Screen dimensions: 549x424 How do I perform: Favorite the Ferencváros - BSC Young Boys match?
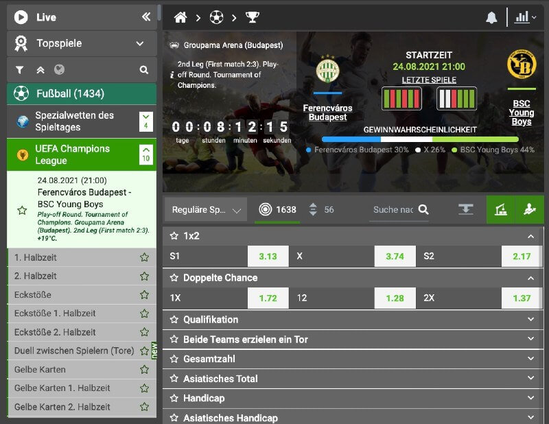(x=22, y=211)
